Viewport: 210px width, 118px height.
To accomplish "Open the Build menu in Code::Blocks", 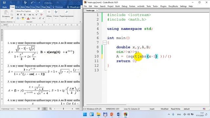I will (117, 6).
